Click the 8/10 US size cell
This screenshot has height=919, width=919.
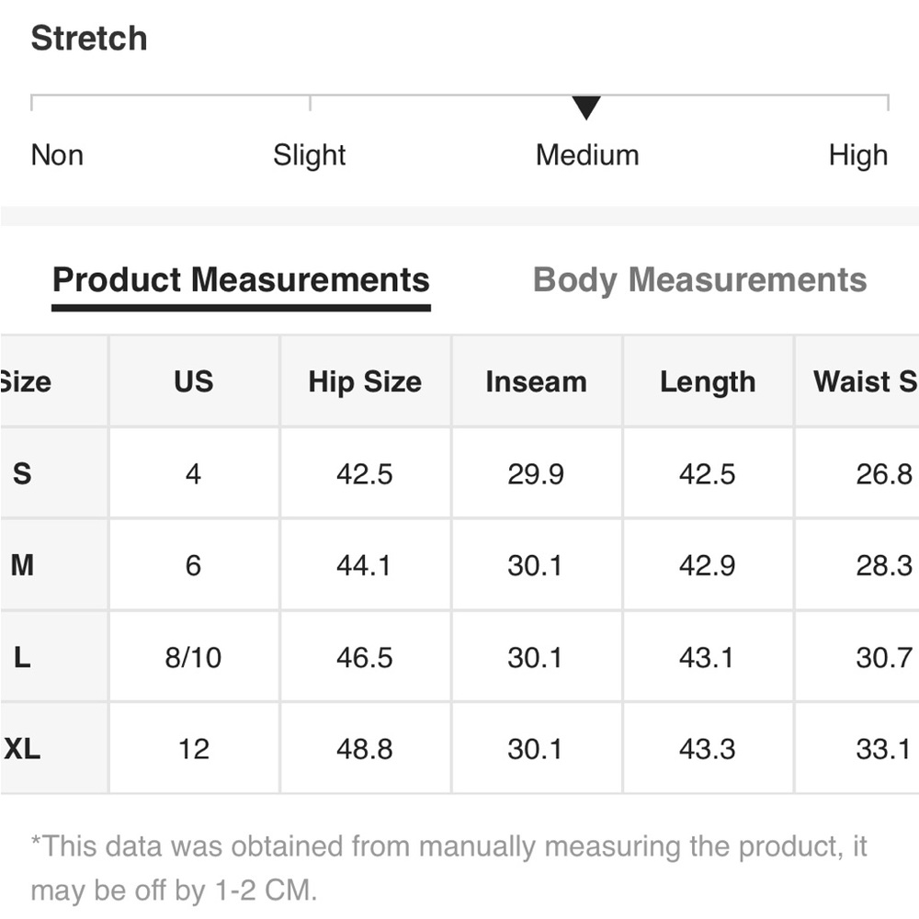tap(193, 657)
